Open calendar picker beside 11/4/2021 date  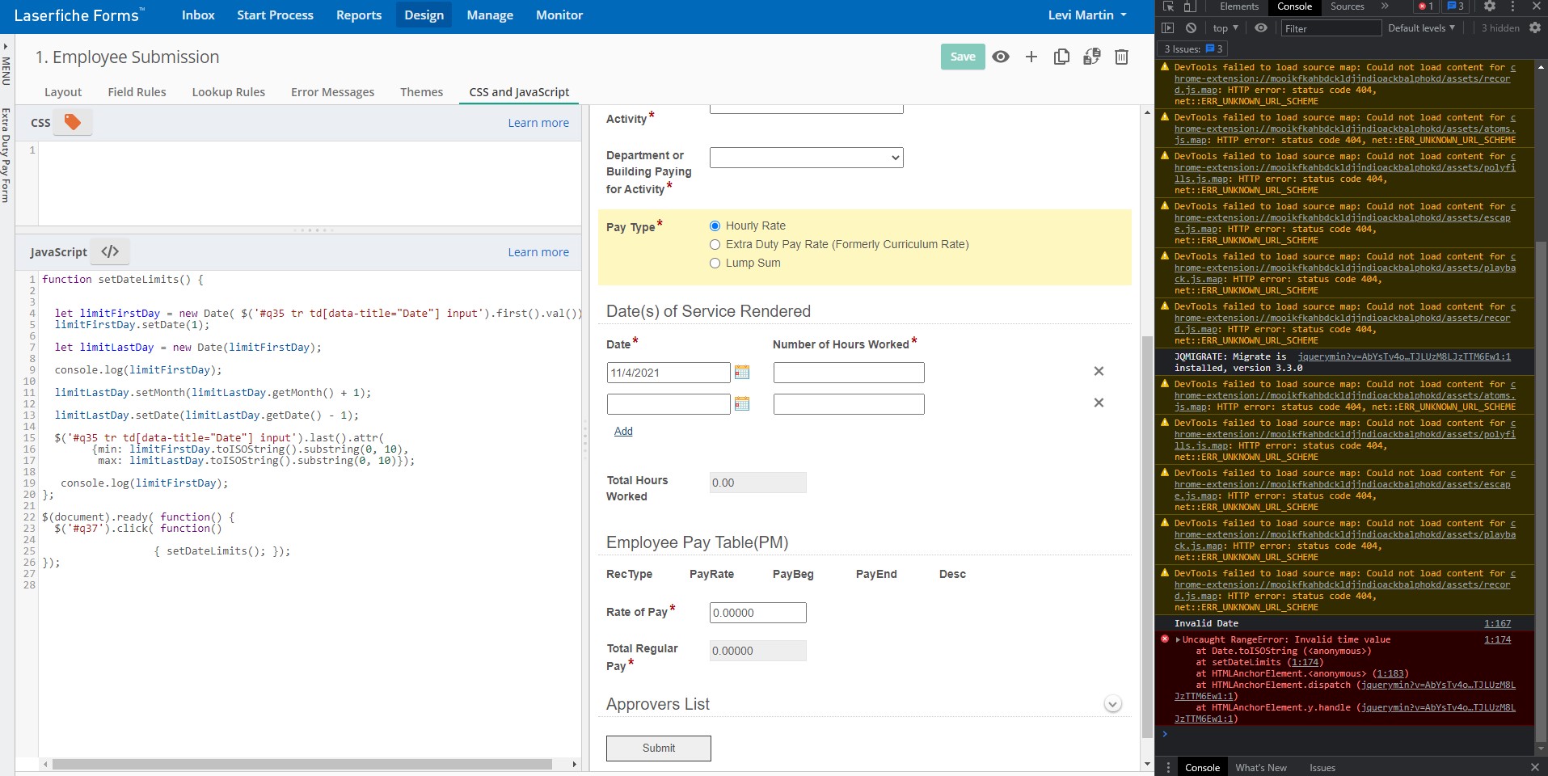[x=741, y=372]
